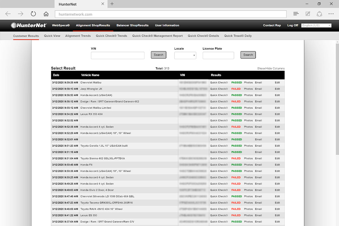The width and height of the screenshot is (339, 226).
Task: Click Search button next to VIN field
Action: (x=158, y=55)
